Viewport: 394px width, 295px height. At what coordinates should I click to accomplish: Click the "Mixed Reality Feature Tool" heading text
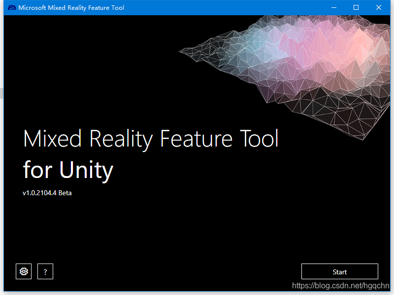click(151, 139)
